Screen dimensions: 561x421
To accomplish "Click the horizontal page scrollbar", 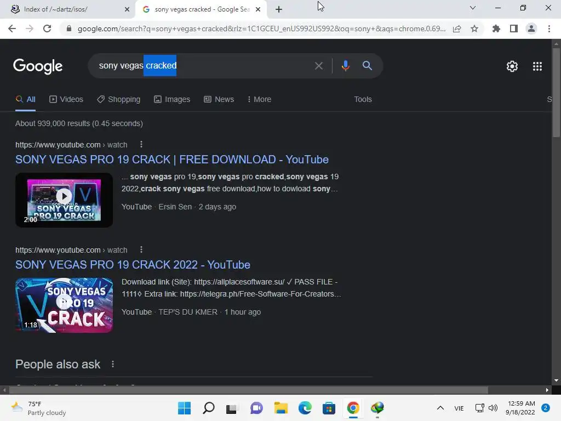I will [x=249, y=390].
